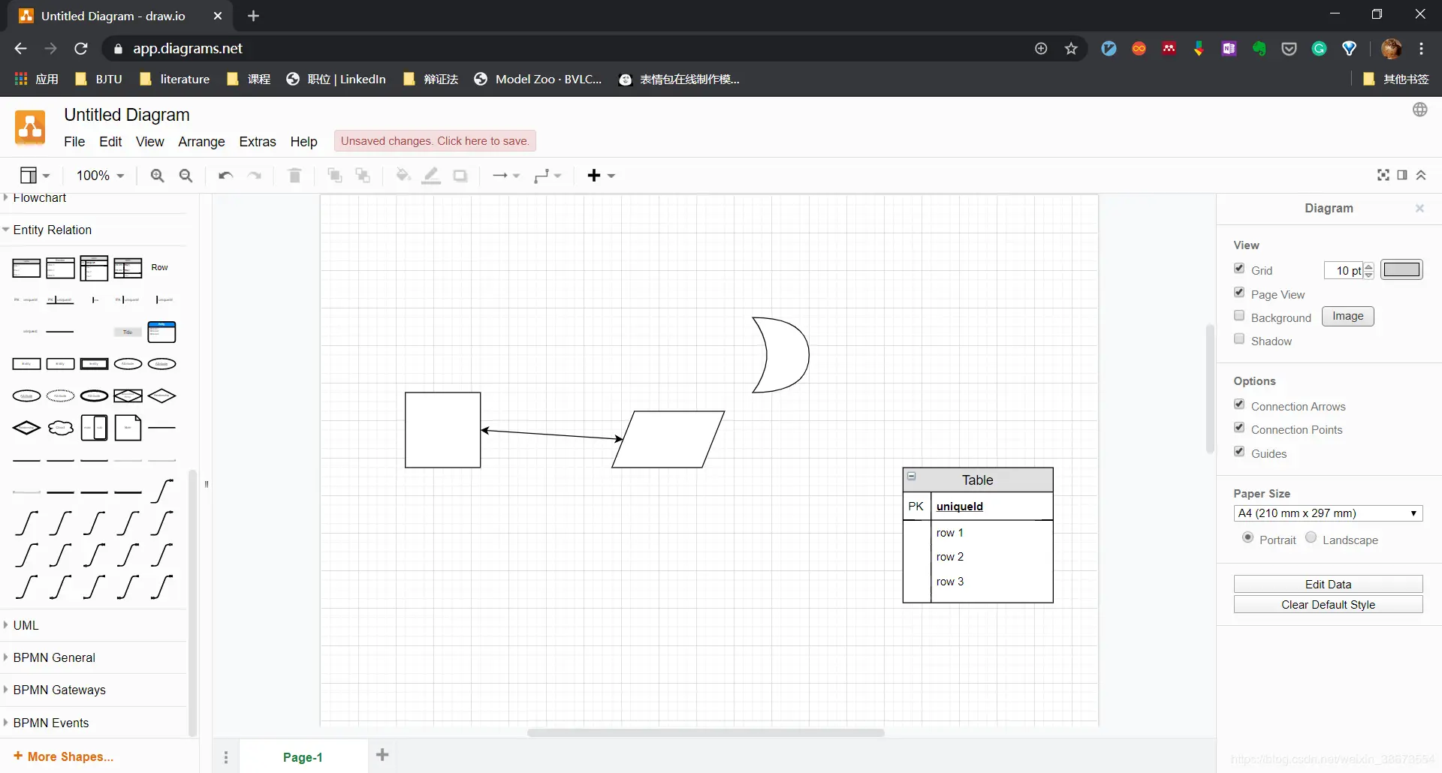Switch to the Page-1 tab
Screen dimensions: 1442x773
pyautogui.click(x=302, y=757)
